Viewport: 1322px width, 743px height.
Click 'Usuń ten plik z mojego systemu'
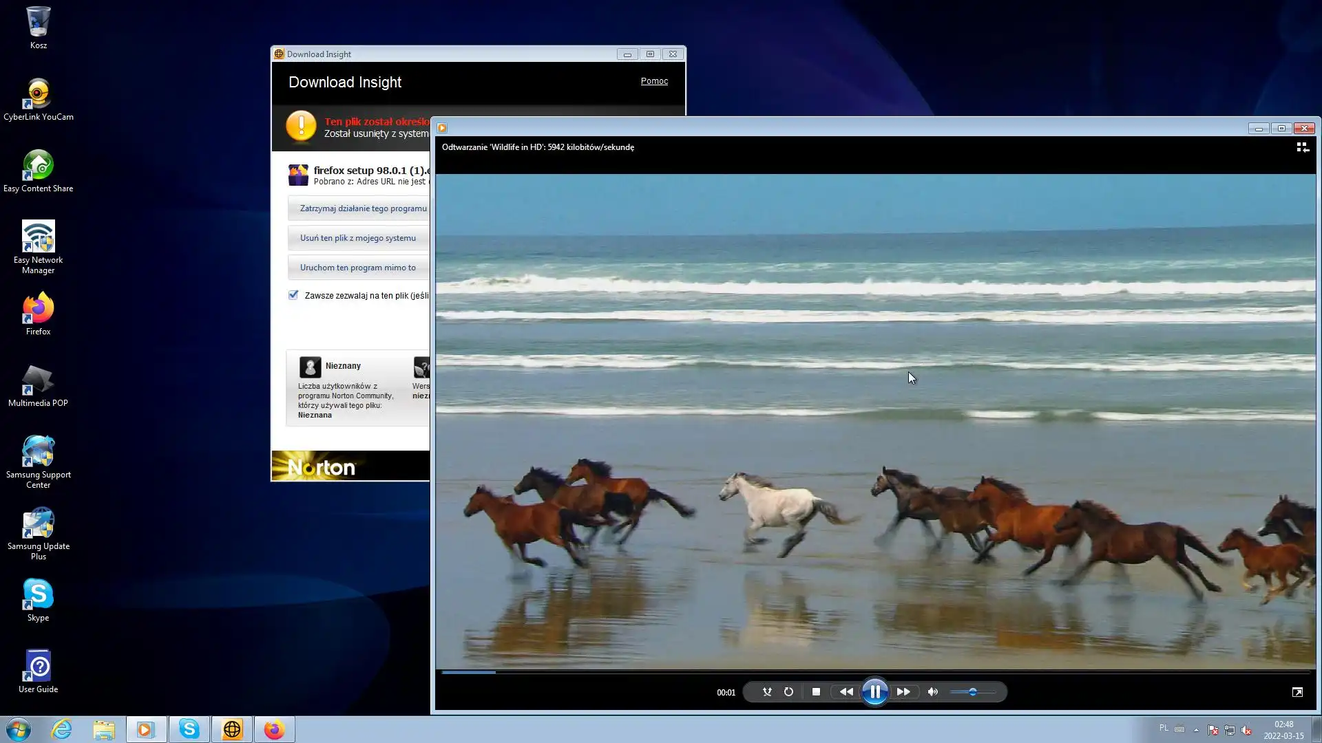click(x=358, y=238)
